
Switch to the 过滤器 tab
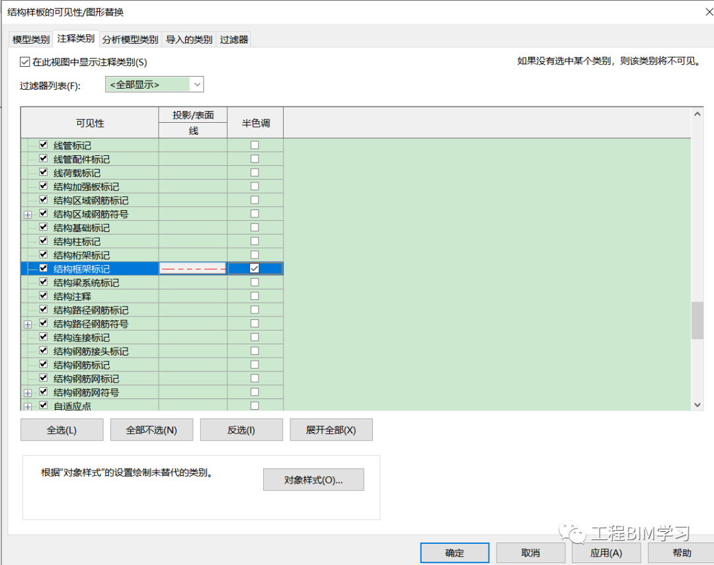click(x=233, y=40)
